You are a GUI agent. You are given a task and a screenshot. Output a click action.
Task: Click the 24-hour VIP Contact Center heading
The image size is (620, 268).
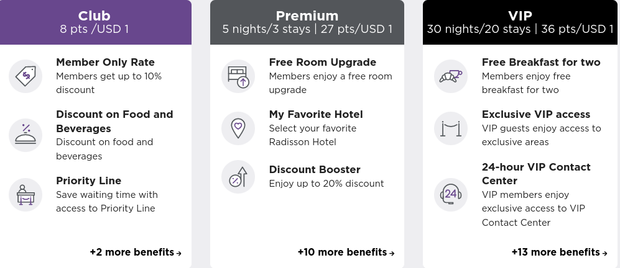coord(535,174)
